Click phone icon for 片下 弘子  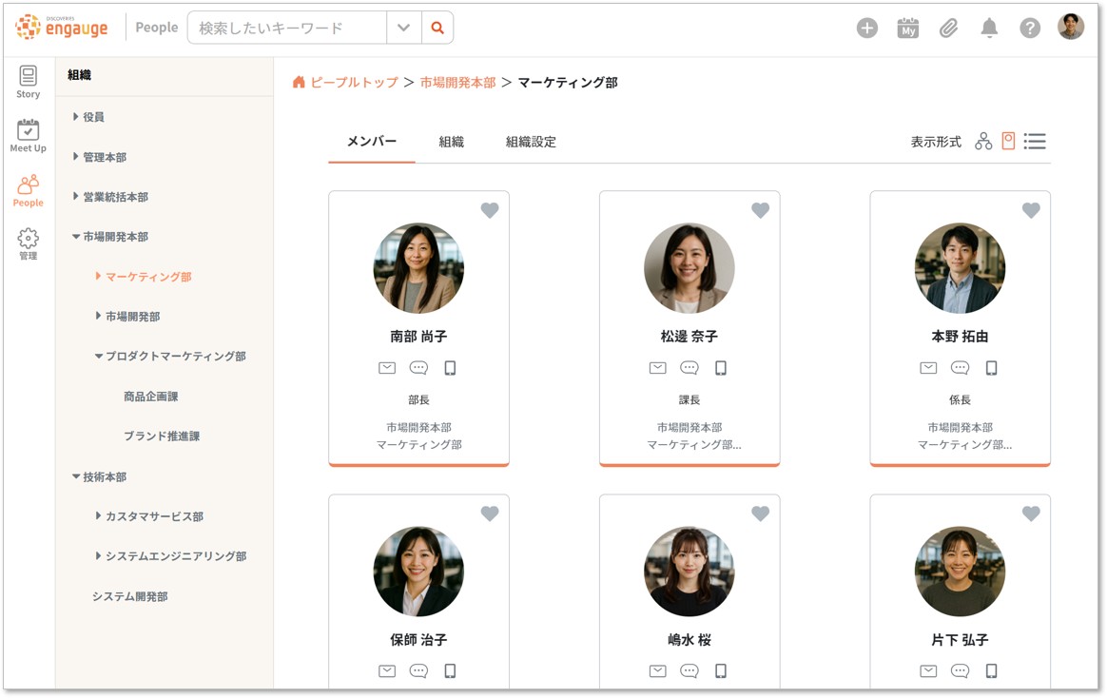[x=991, y=670]
